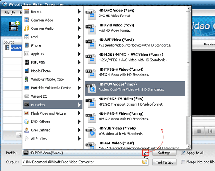Open the File (F) menu
Screen dimensions: 215x171
pyautogui.click(x=10, y=13)
